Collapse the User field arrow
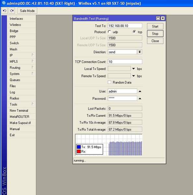The width and height of the screenshot is (193, 195). [x=140, y=91]
